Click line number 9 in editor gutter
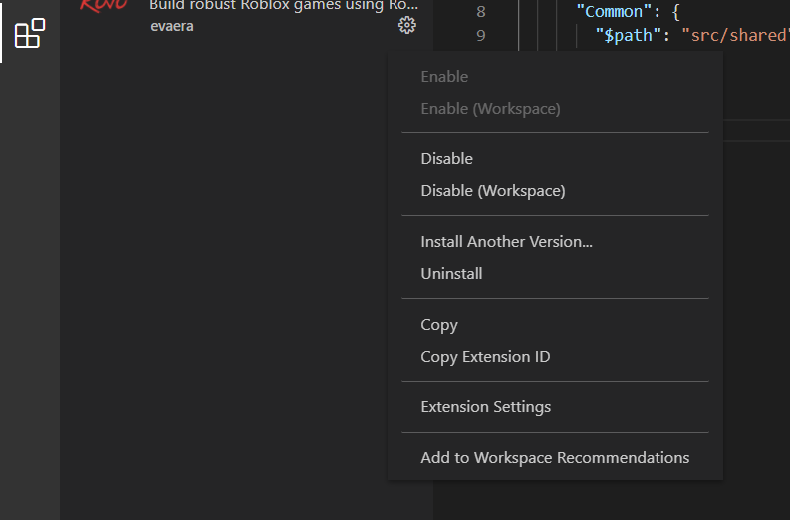 click(x=481, y=36)
